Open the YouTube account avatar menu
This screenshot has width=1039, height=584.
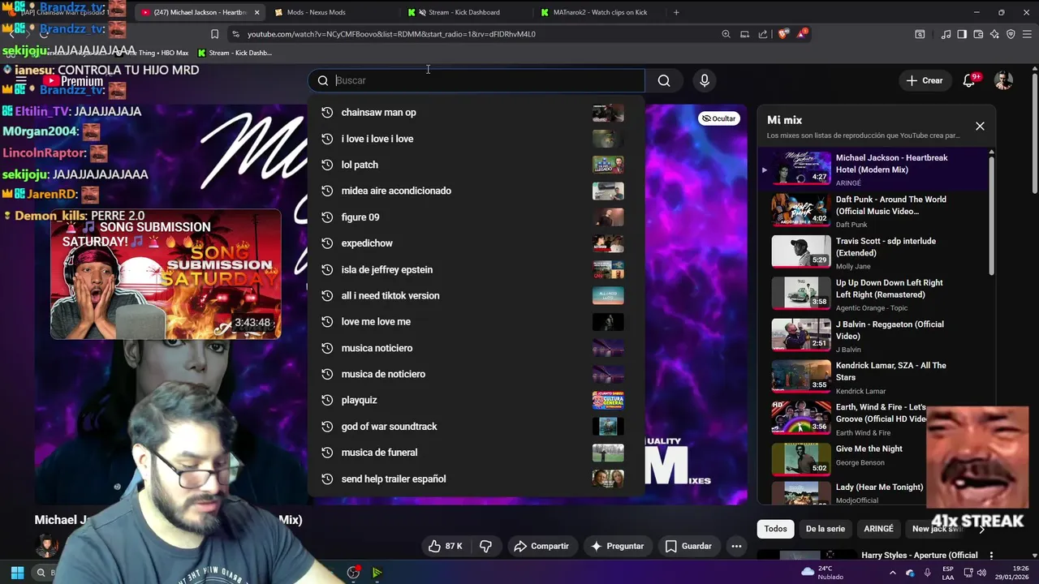[1004, 80]
